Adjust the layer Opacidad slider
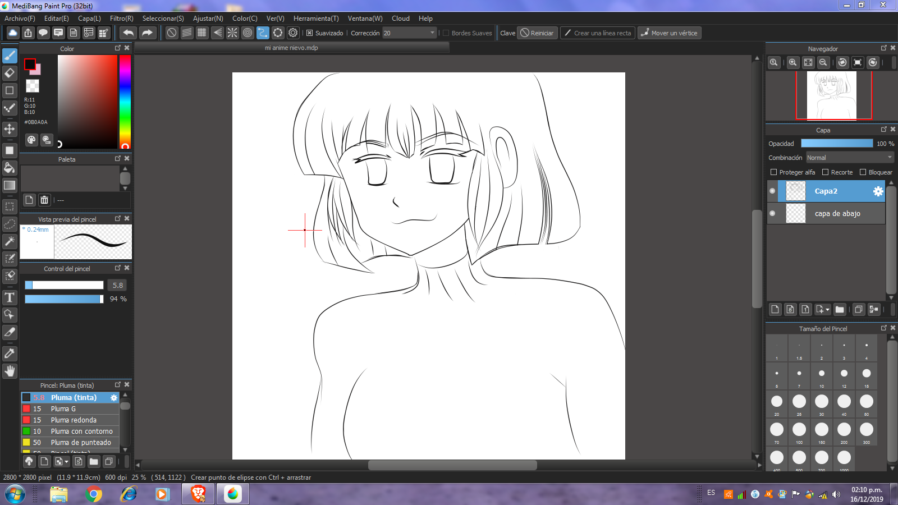 click(837, 144)
